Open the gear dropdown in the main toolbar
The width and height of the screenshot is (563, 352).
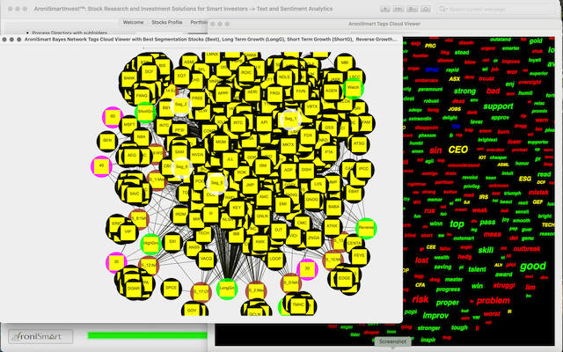click(x=412, y=9)
